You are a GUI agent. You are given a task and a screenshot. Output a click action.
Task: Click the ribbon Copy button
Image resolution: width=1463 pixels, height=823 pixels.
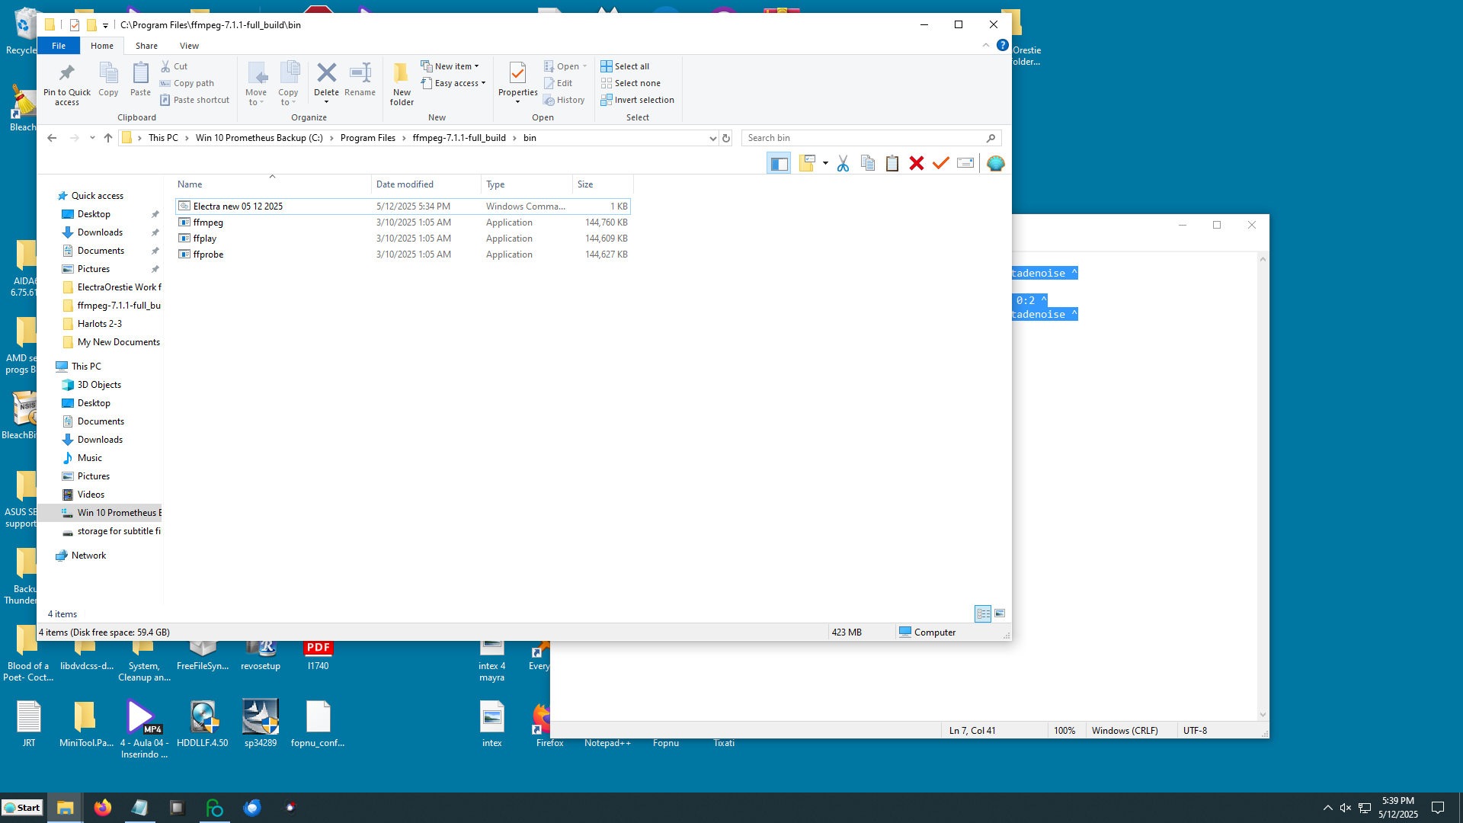(x=108, y=80)
